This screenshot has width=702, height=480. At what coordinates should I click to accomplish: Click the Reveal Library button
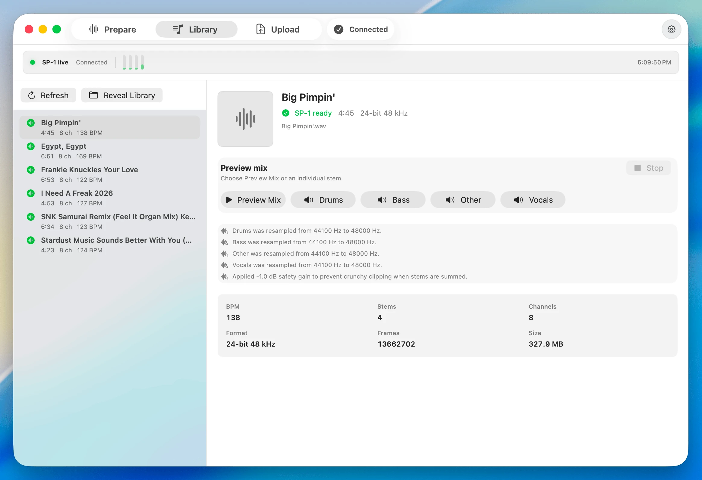pos(122,95)
